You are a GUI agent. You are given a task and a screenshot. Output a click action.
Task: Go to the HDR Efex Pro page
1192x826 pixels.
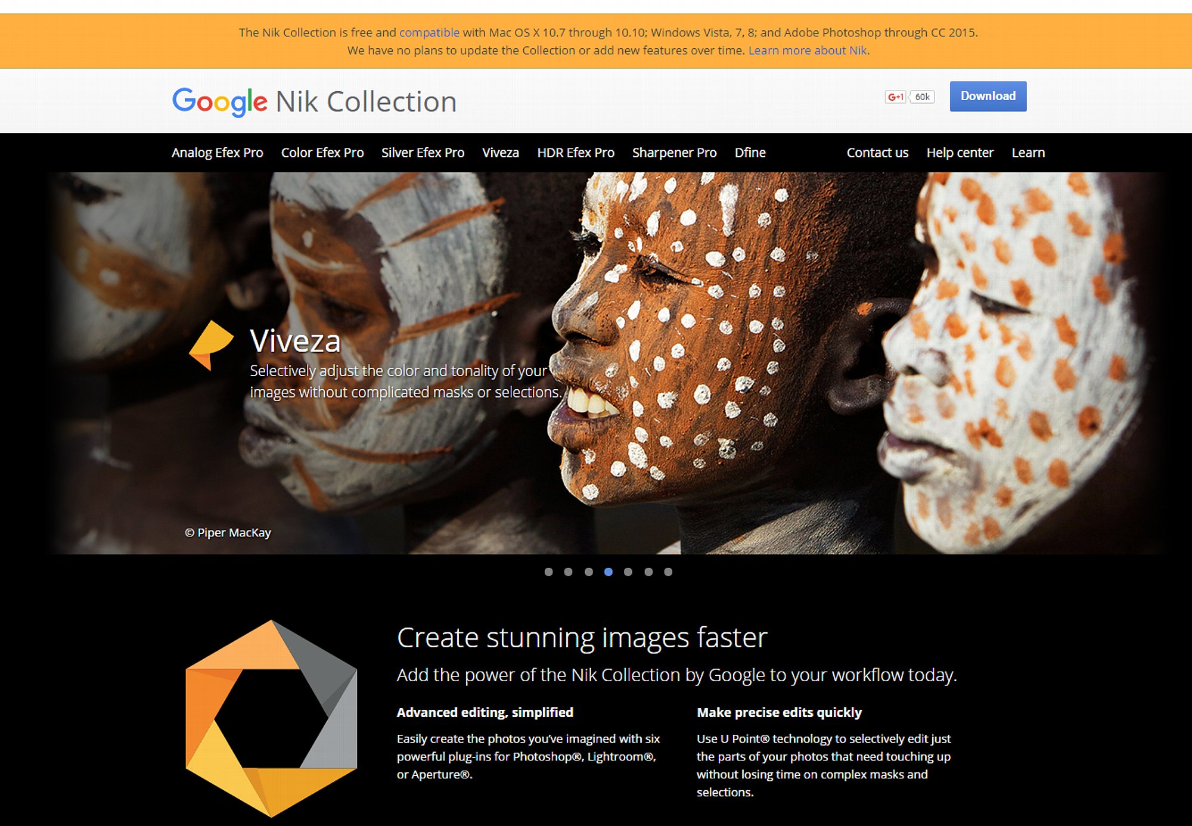575,153
